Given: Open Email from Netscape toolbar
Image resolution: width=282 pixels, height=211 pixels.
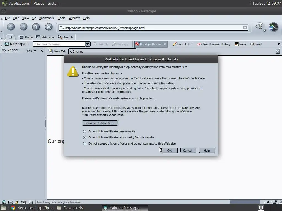Looking at the screenshot, I should (x=256, y=44).
